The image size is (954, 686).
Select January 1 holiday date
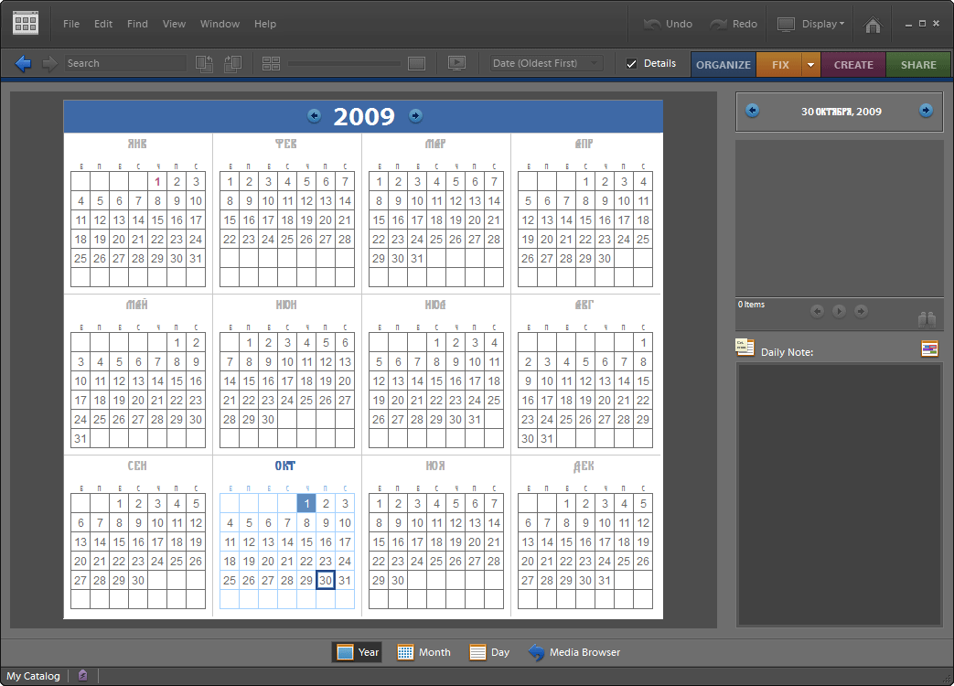coord(157,181)
